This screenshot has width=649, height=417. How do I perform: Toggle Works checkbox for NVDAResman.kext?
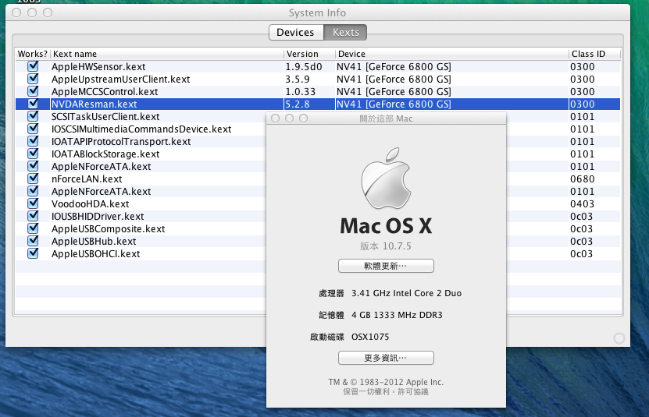(33, 104)
